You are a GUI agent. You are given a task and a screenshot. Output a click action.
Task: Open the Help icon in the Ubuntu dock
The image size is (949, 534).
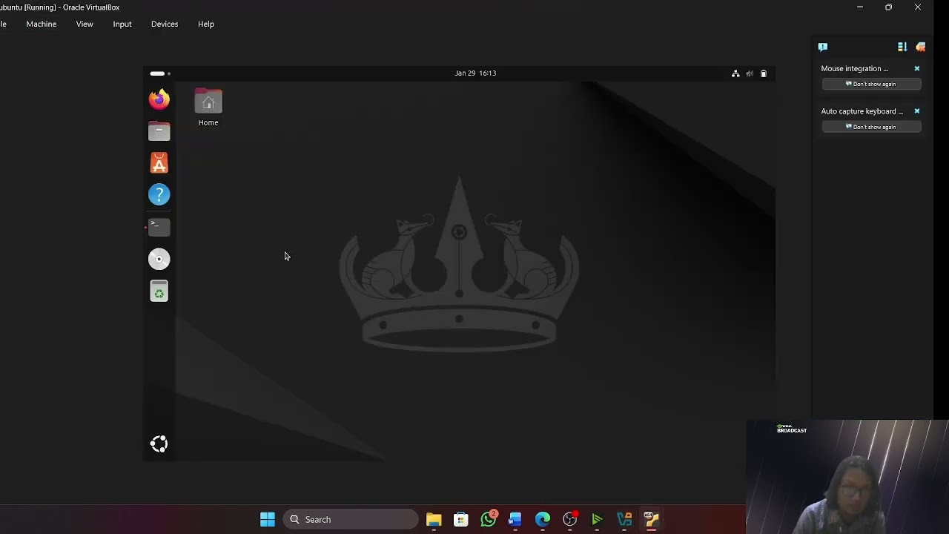tap(159, 195)
